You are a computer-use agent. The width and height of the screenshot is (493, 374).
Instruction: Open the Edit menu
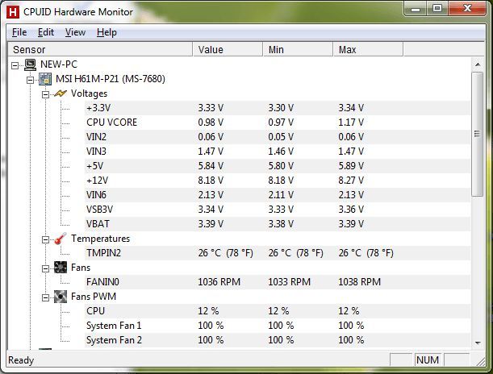(46, 32)
